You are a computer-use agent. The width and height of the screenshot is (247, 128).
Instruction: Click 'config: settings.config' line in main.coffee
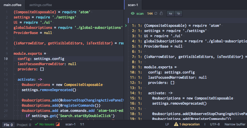(41, 59)
